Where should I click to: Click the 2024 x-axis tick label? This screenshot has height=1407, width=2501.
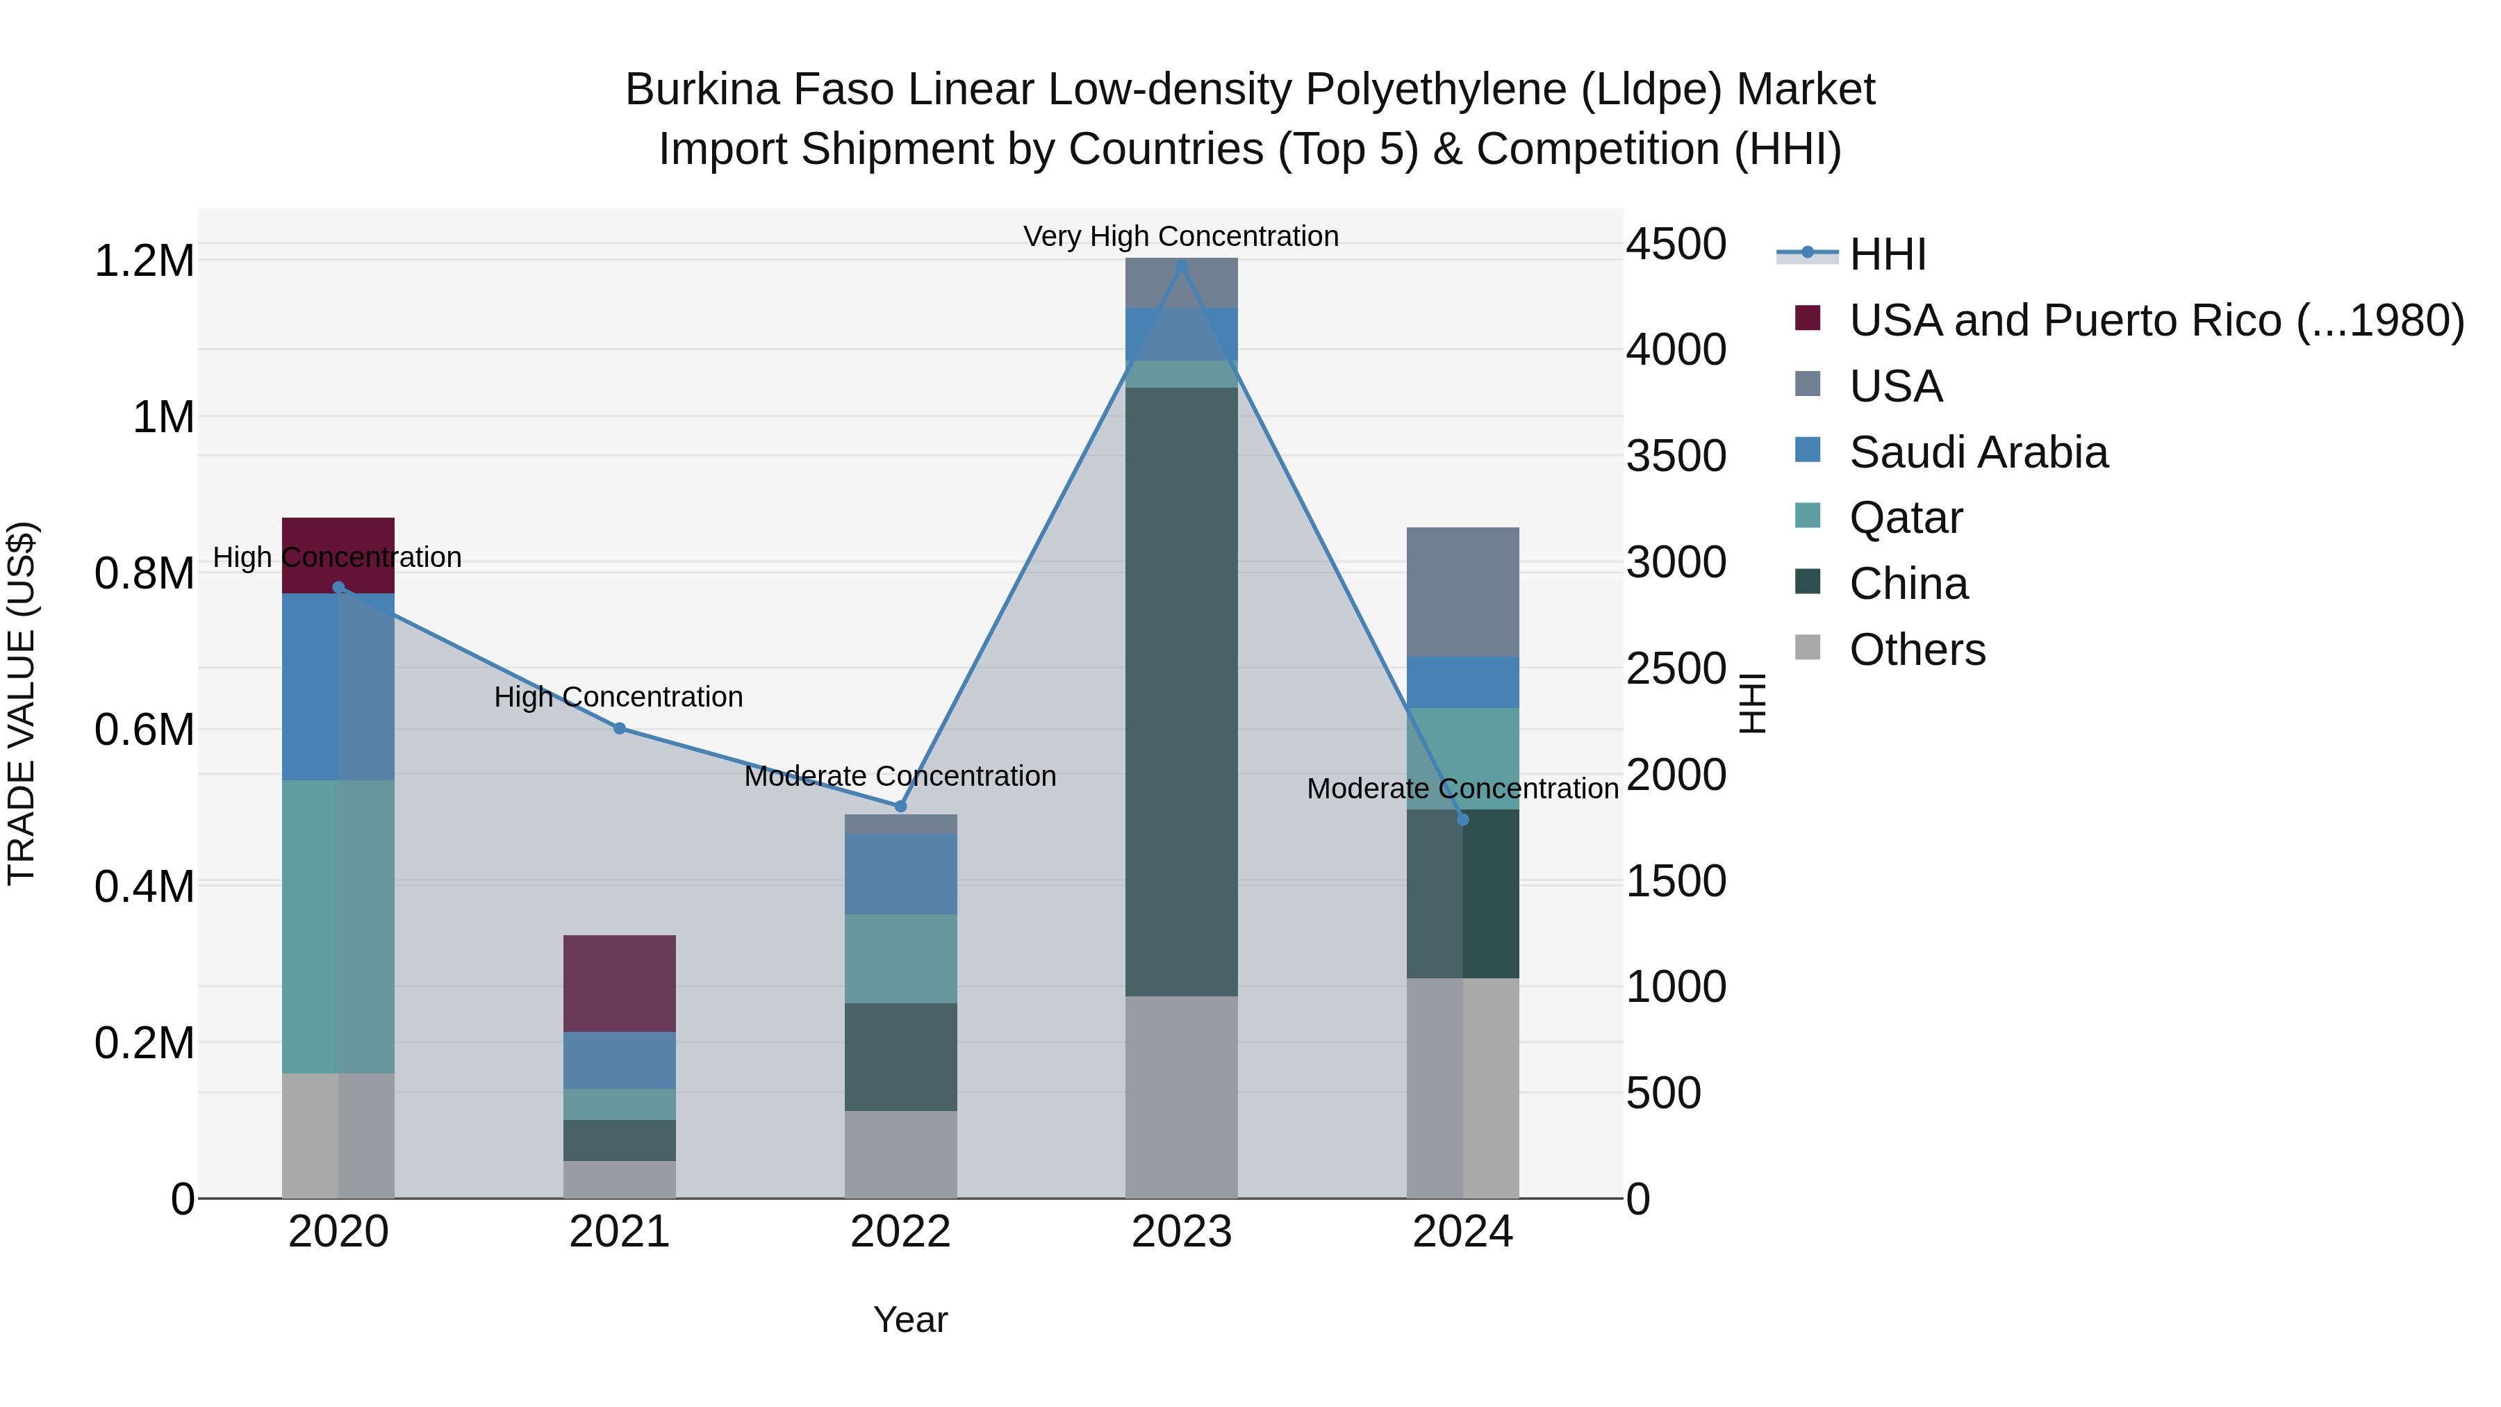1463,1232
